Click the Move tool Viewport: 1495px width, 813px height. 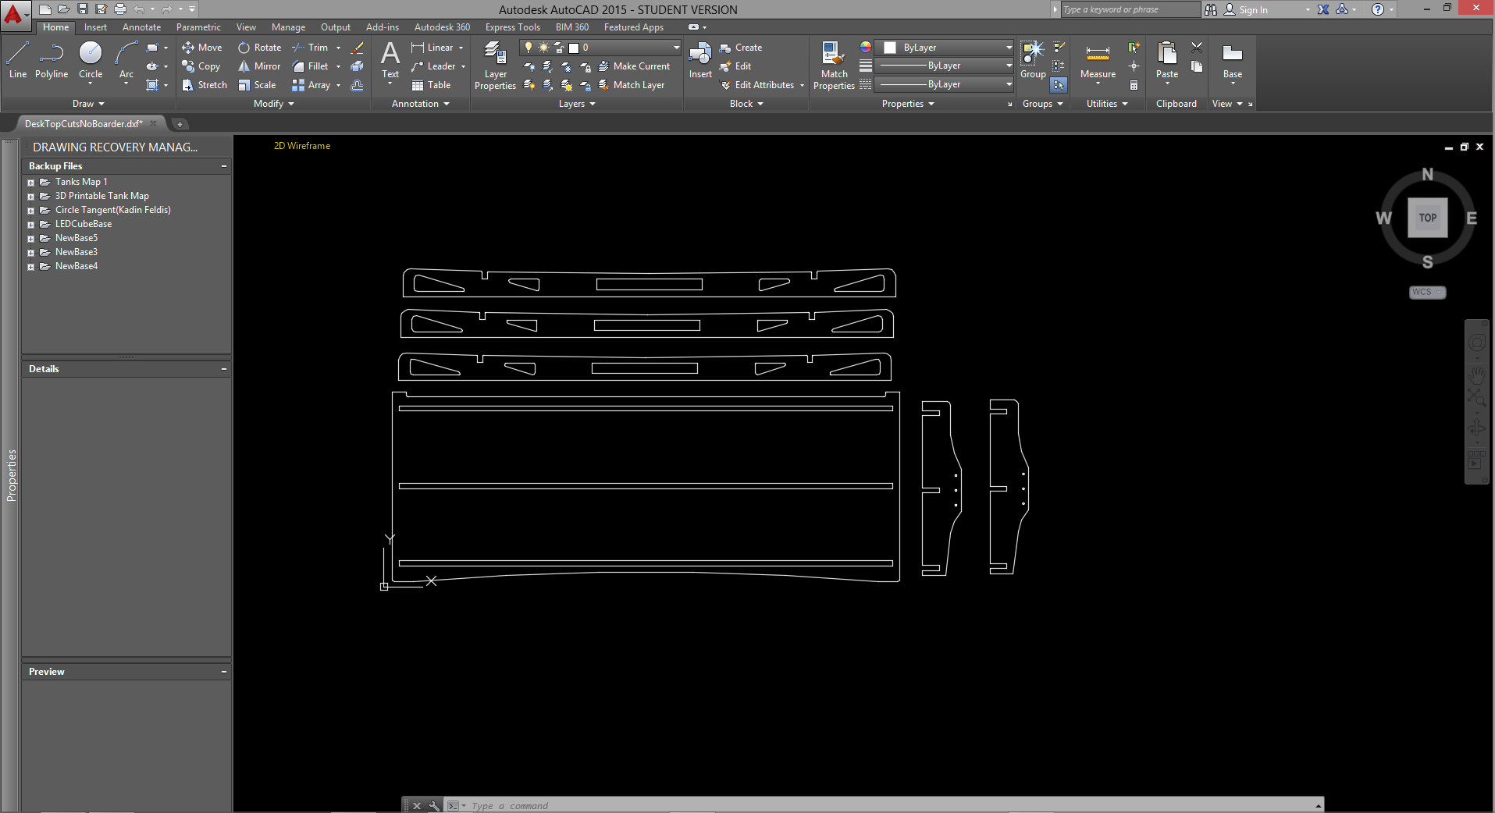click(202, 48)
